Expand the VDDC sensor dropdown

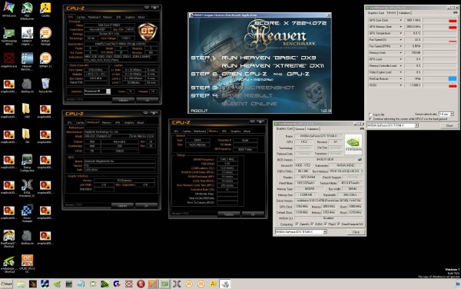point(400,85)
